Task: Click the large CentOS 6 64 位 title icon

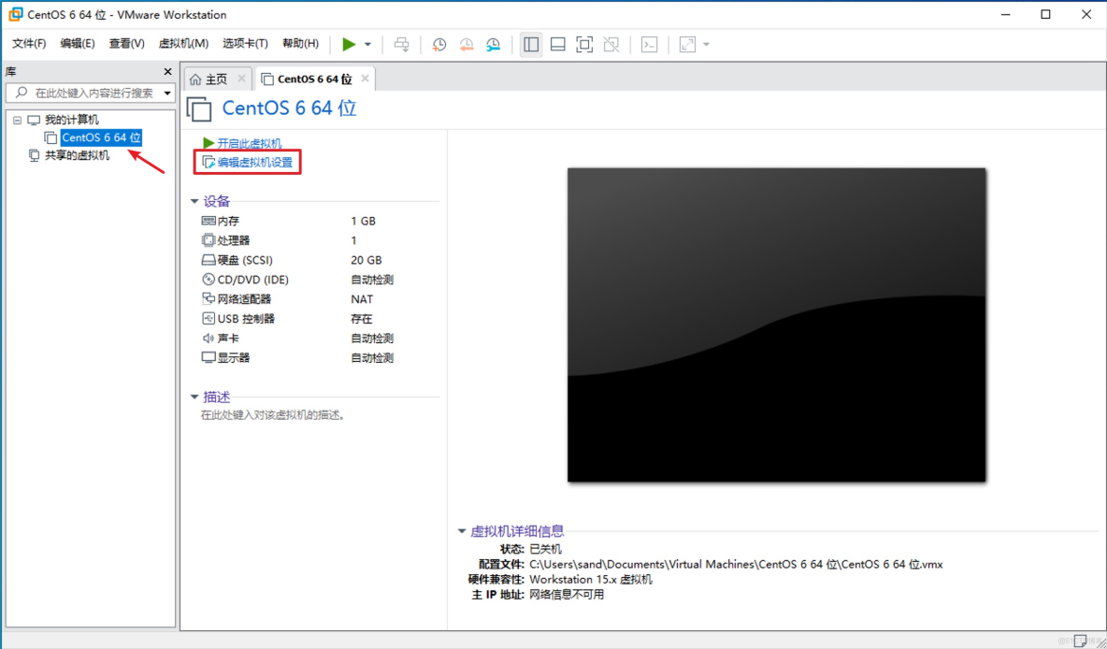Action: (199, 108)
